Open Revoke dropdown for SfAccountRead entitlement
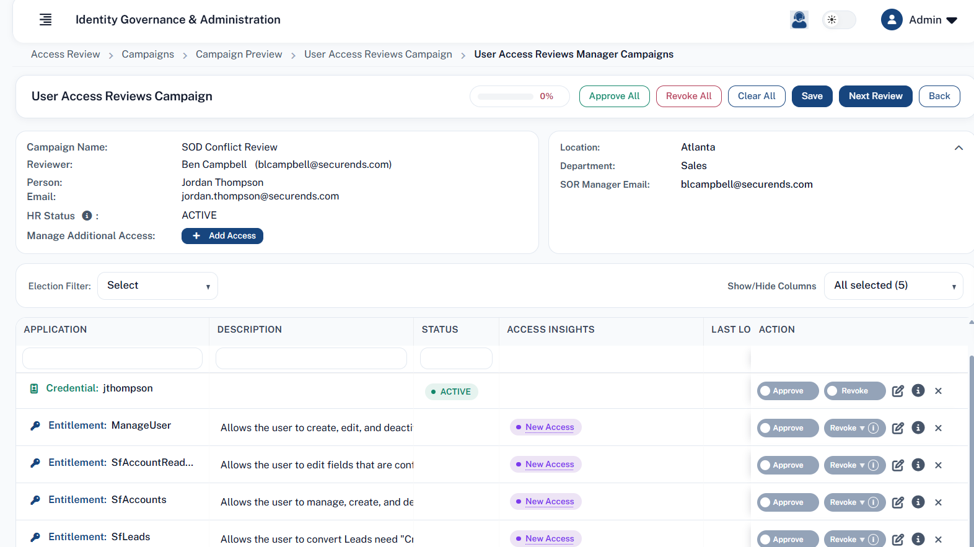974x547 pixels. point(854,465)
